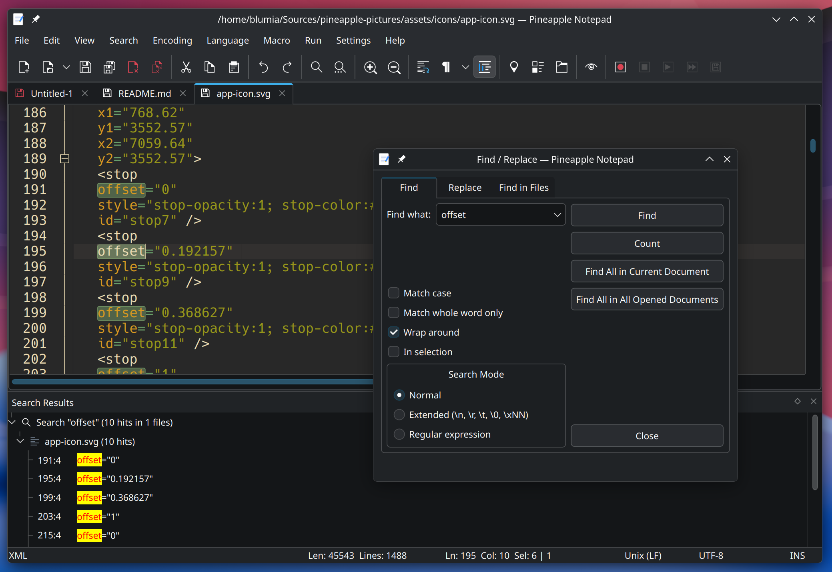This screenshot has width=832, height=572.
Task: Toggle Show All Characters pilcrow icon
Action: tap(447, 67)
